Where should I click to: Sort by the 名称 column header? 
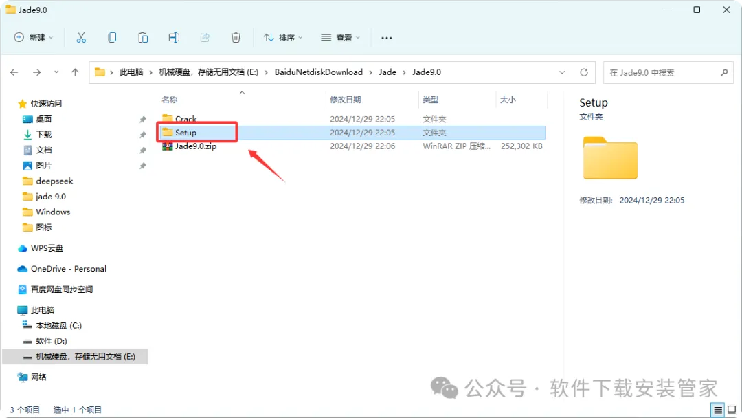click(170, 100)
